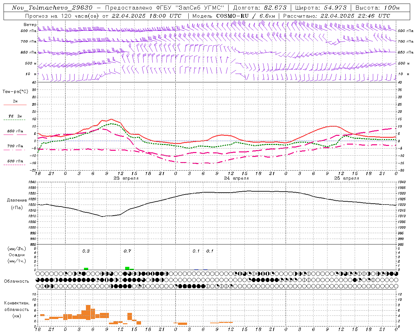
Task: Click the 0.3 precipitation amount value
Action: (x=86, y=251)
